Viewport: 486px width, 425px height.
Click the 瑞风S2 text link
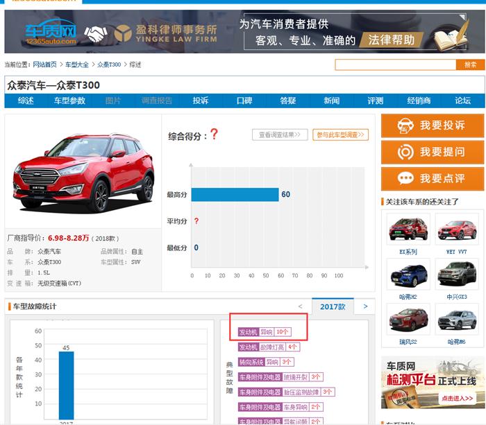[408, 342]
